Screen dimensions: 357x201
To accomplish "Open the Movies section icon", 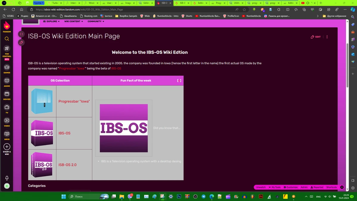I will [7, 94].
